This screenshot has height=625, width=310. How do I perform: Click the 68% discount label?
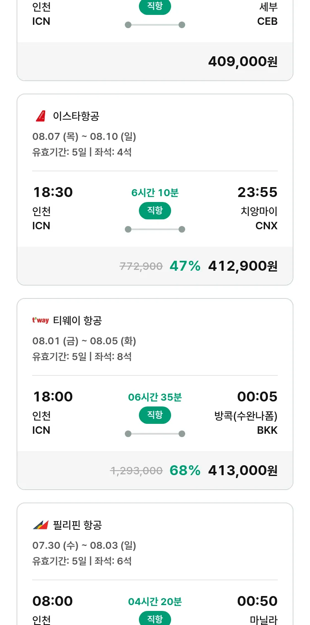185,471
